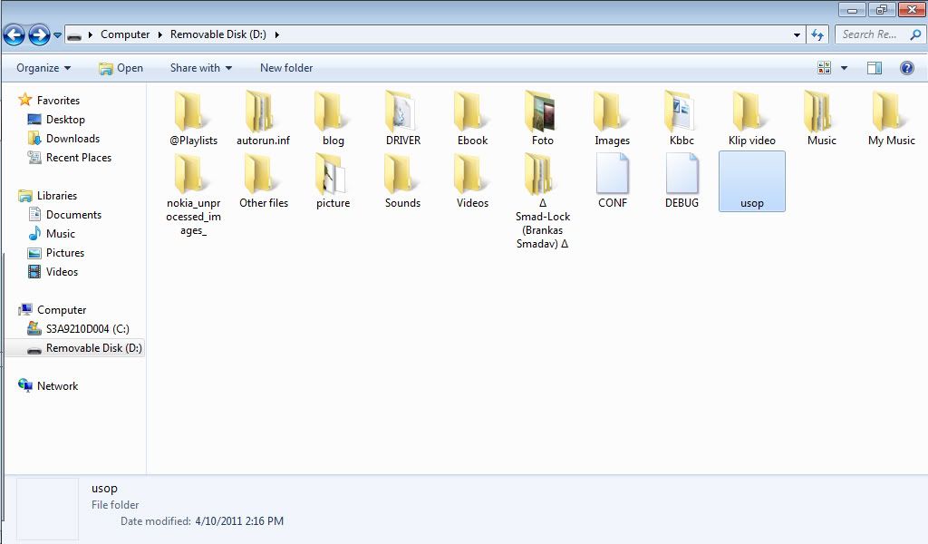928x544 pixels.
Task: Select the DRIVER folder icon
Action: click(402, 112)
